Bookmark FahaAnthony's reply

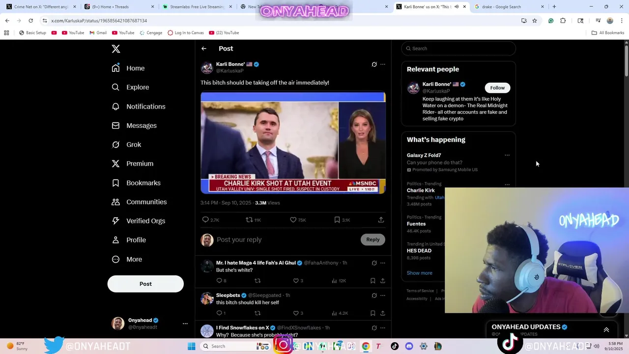(x=373, y=281)
